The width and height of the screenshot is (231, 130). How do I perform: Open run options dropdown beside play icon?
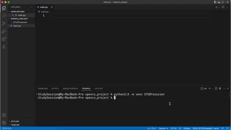pyautogui.click(x=219, y=7)
